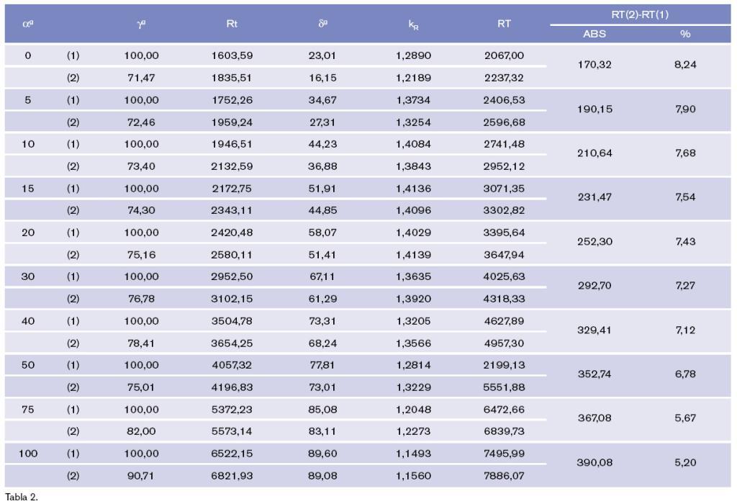
Task: Select the Rt value 5573,14
Action: point(232,432)
